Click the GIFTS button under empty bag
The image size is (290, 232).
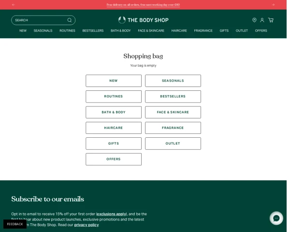[x=114, y=144]
